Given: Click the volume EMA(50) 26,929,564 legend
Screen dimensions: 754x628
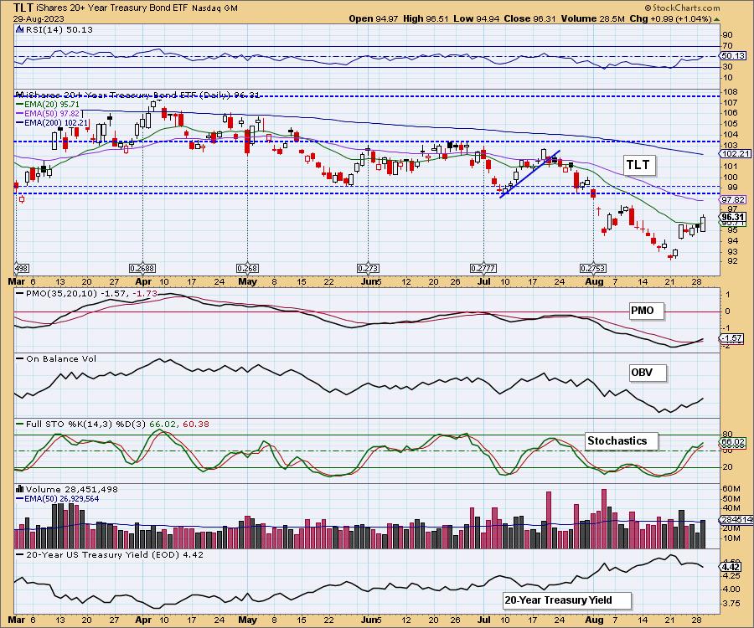Looking at the screenshot, I should point(58,499).
